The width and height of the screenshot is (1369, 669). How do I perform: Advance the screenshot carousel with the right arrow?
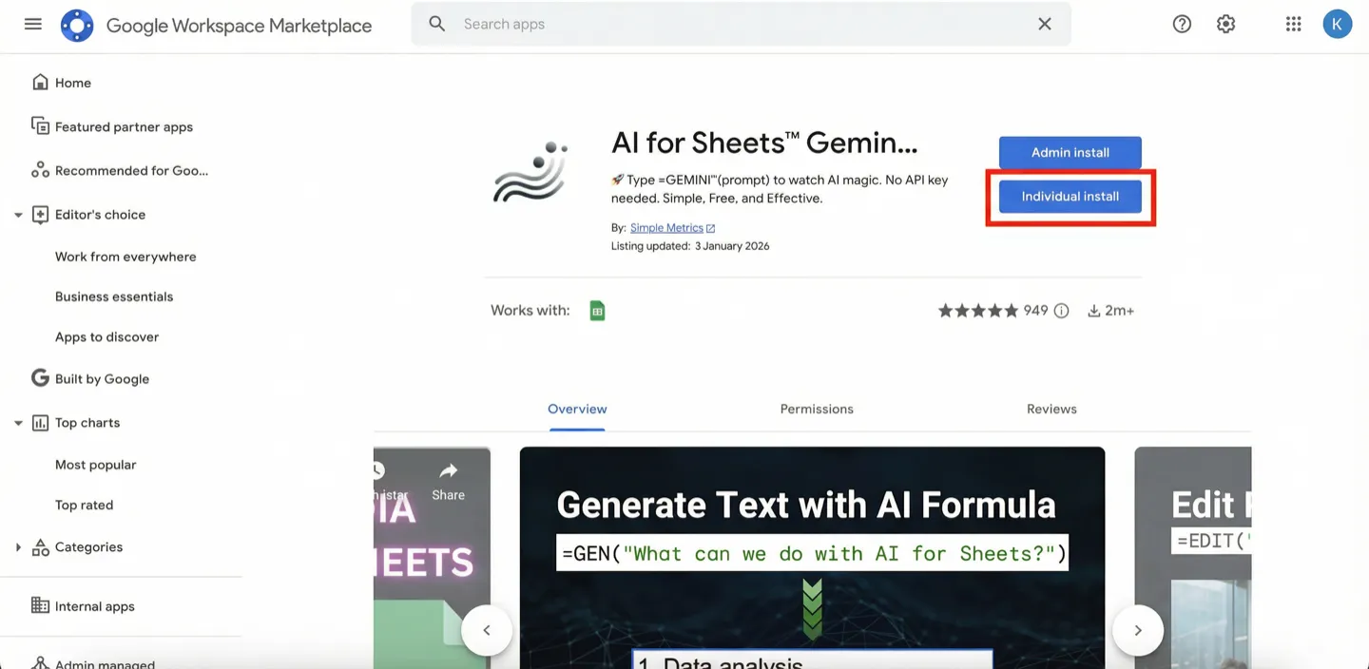1138,630
